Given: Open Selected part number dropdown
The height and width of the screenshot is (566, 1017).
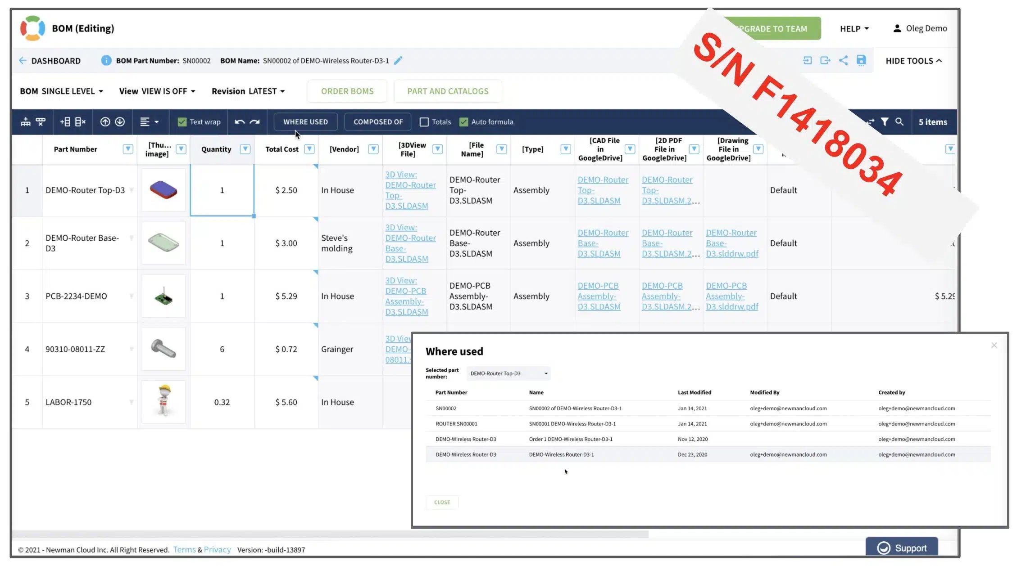Looking at the screenshot, I should (x=508, y=373).
